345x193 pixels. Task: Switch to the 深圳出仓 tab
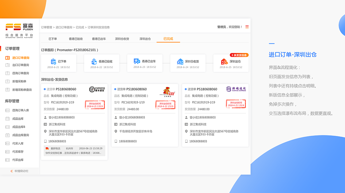click(x=145, y=39)
